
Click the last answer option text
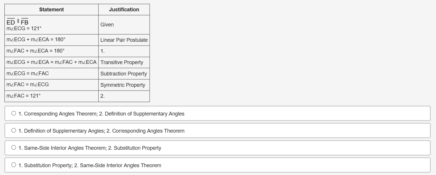[x=90, y=165]
